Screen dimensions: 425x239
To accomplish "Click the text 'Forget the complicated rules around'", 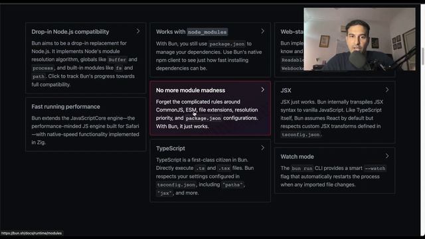I will pyautogui.click(x=198, y=102).
